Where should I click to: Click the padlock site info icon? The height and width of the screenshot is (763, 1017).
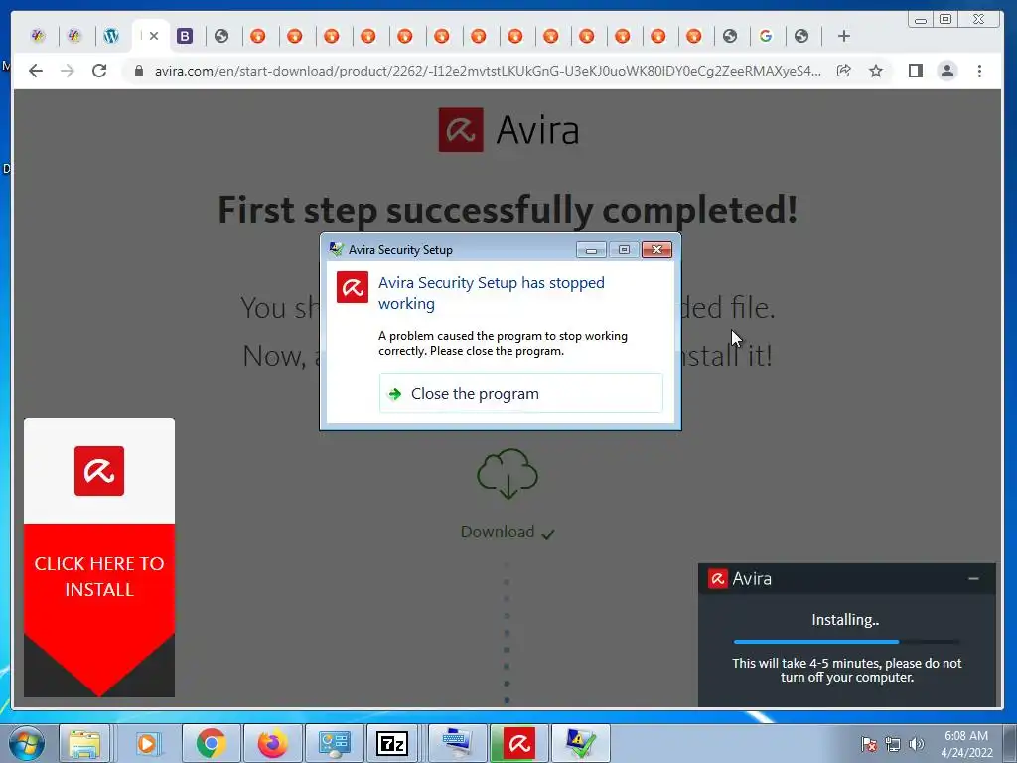139,71
